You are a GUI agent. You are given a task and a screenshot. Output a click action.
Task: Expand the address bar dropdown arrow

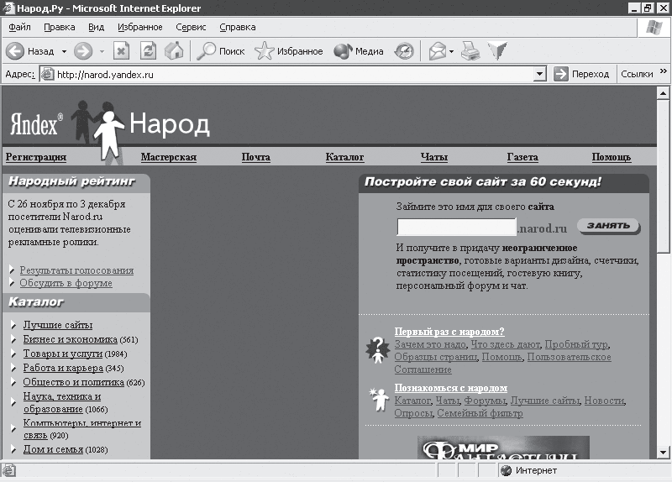coord(540,74)
